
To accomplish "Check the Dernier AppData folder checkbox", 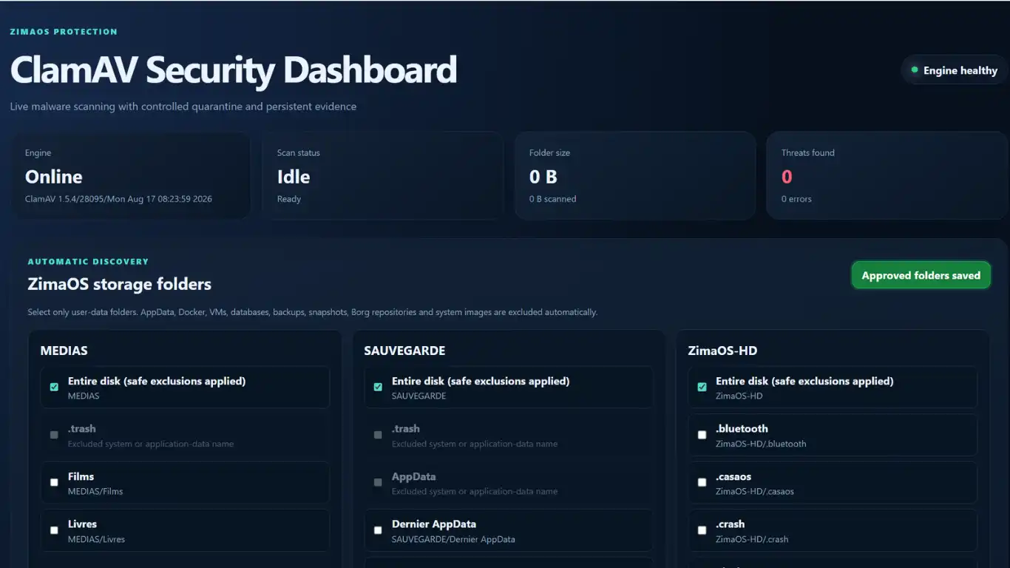I will coord(378,530).
